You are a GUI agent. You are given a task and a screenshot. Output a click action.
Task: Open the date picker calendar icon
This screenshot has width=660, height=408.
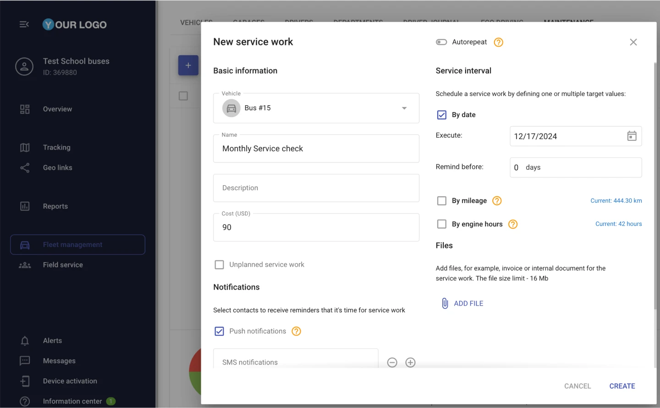[632, 136]
